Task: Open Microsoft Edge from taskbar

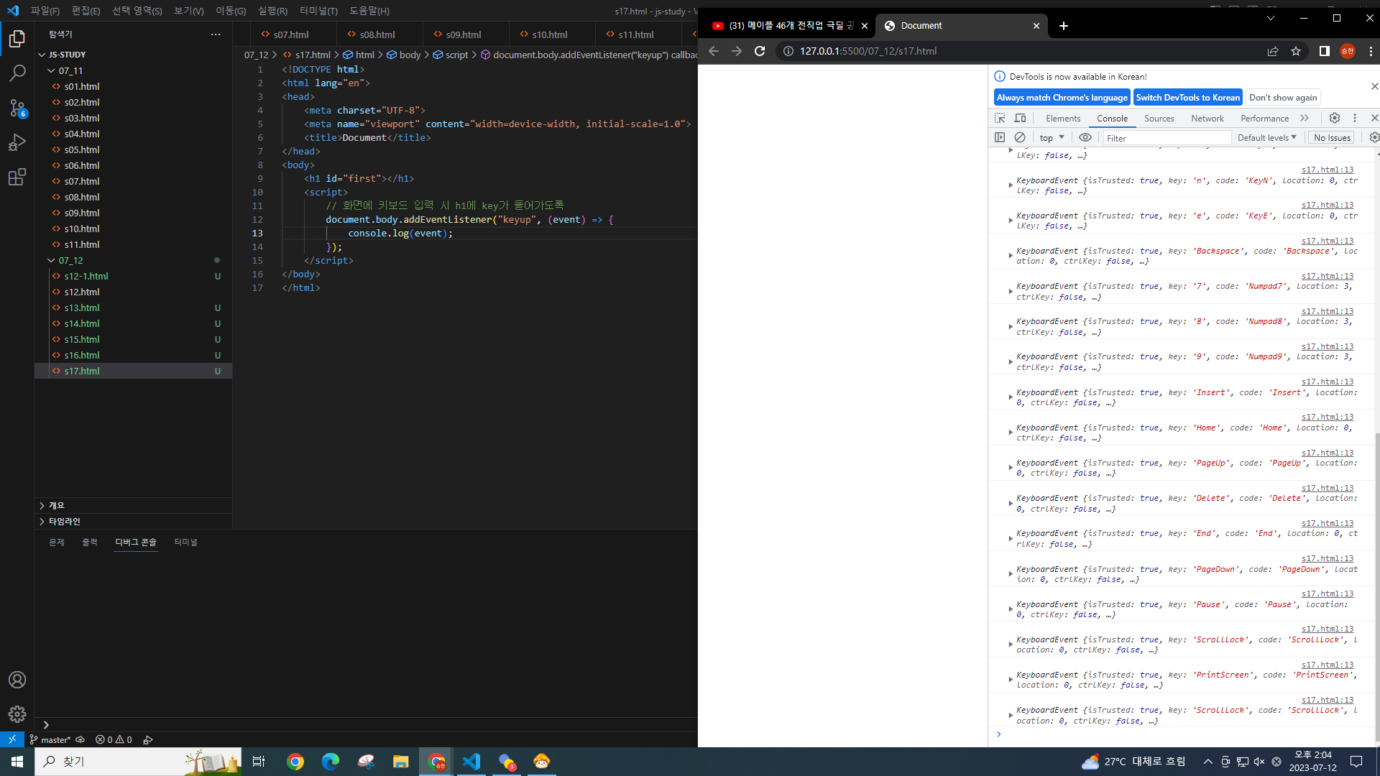Action: pos(330,761)
